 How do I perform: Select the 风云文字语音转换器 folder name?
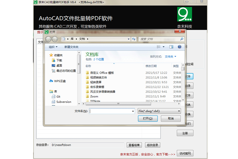click(103, 92)
